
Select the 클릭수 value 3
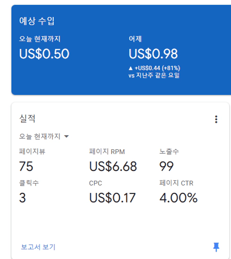(22, 198)
